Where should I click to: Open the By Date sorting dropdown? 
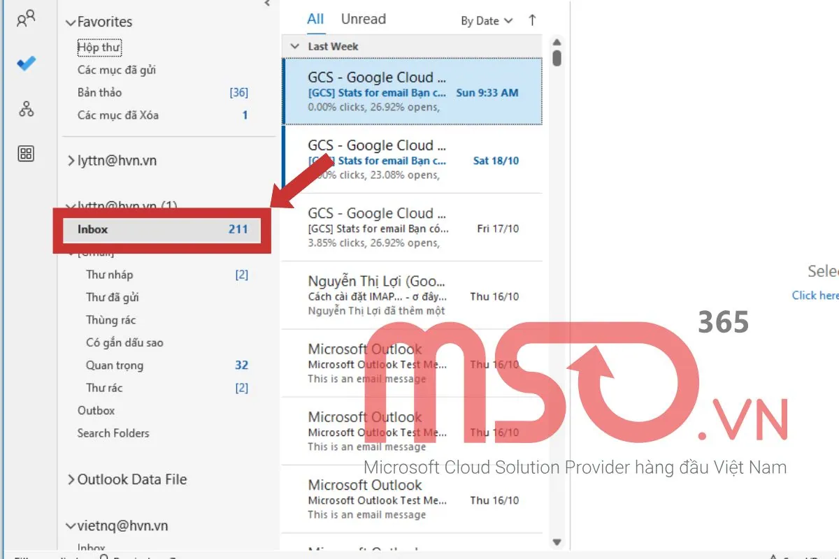tap(485, 21)
